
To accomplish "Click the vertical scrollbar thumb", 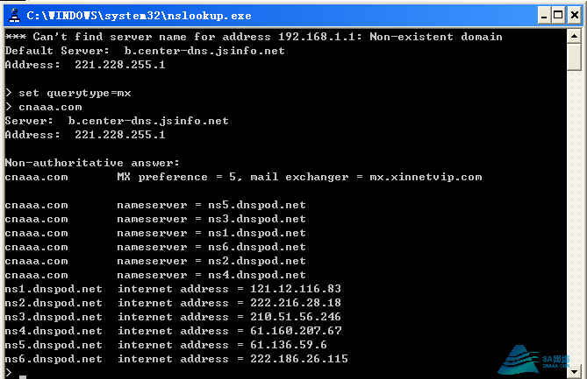I will pyautogui.click(x=574, y=57).
